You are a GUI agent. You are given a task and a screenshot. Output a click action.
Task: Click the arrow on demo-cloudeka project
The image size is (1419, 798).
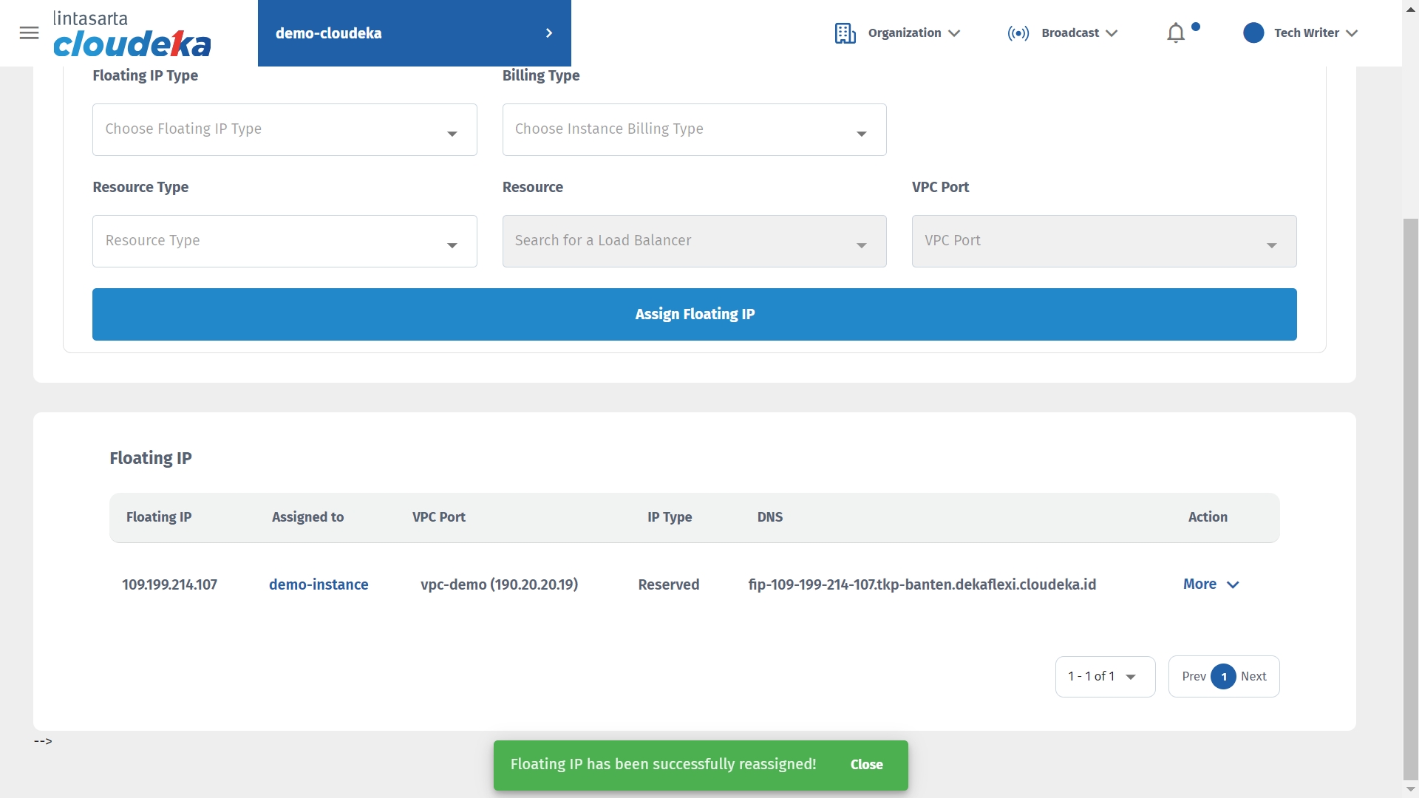548,33
